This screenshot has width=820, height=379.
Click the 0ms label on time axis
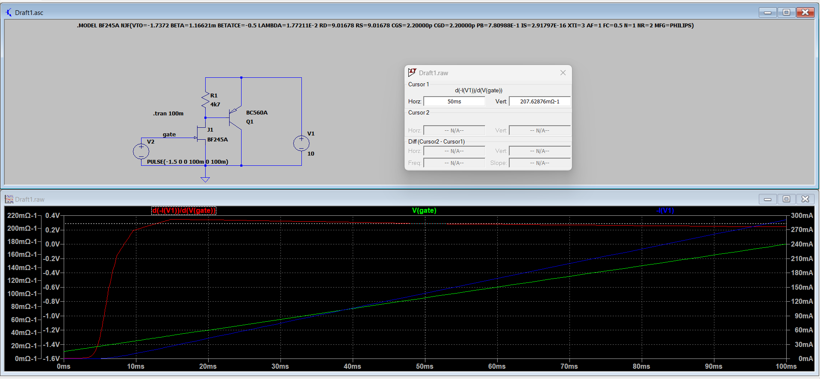tap(64, 366)
